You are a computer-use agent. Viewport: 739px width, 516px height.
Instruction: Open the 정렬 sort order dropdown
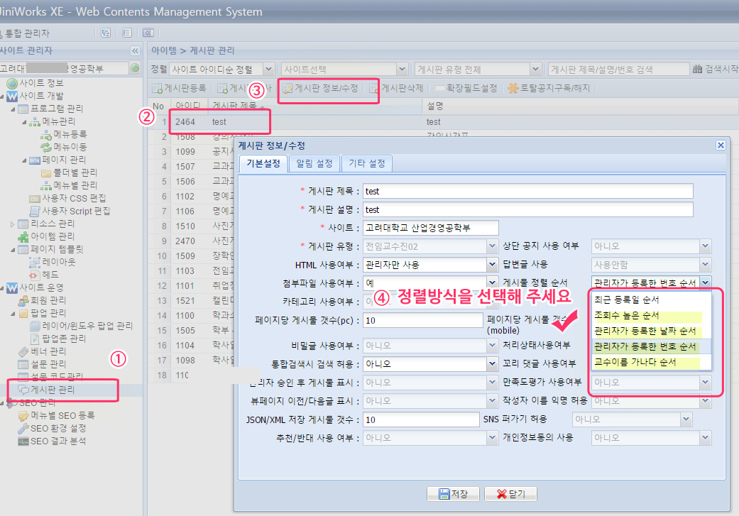pos(268,69)
